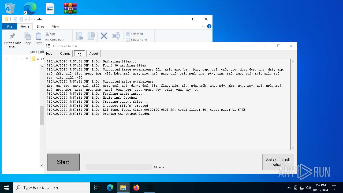
Task: Open File Explorer from the taskbar
Action: point(123,188)
